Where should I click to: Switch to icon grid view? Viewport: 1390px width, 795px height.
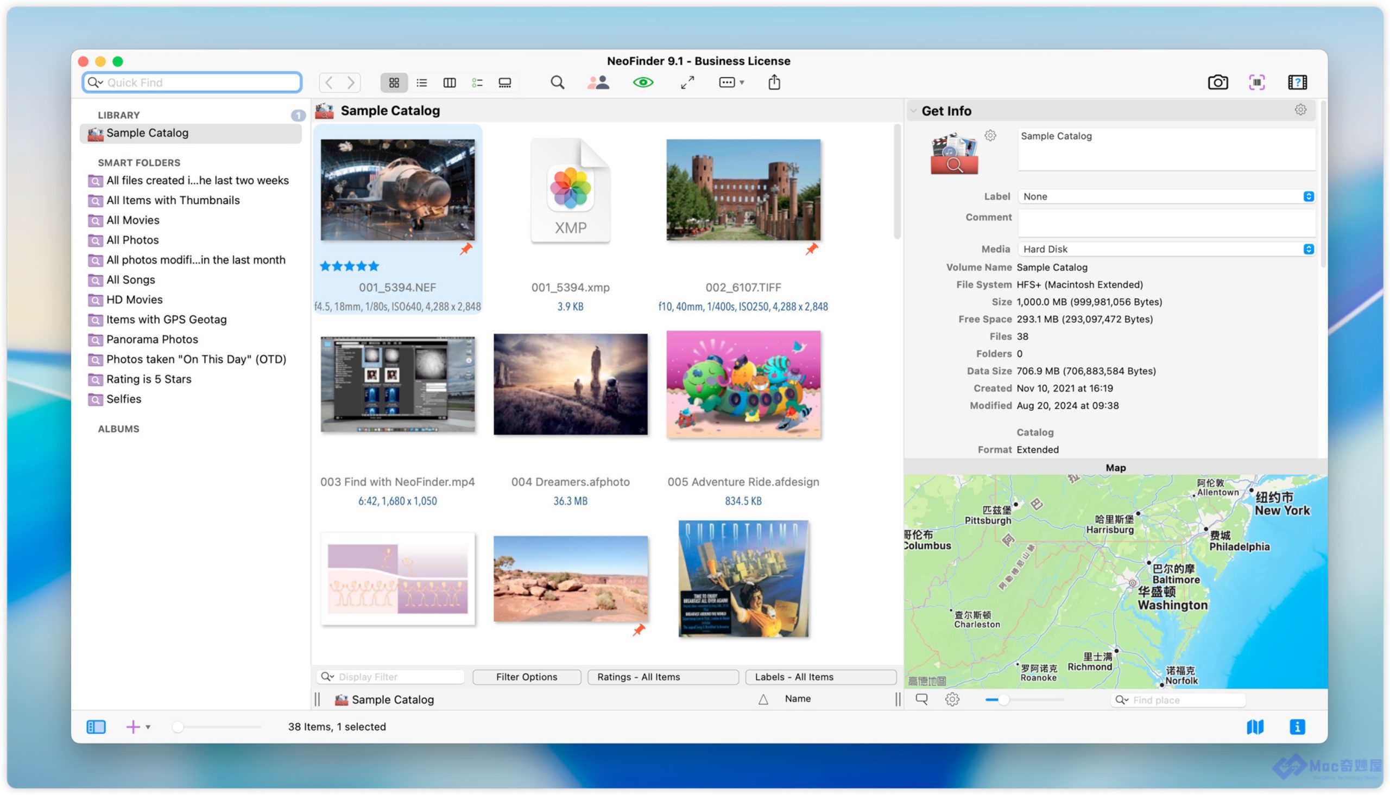(x=394, y=82)
